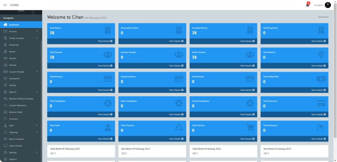The height and width of the screenshot is (162, 337).
Task: View Details for Unpaid Invoices
Action: pos(176,90)
